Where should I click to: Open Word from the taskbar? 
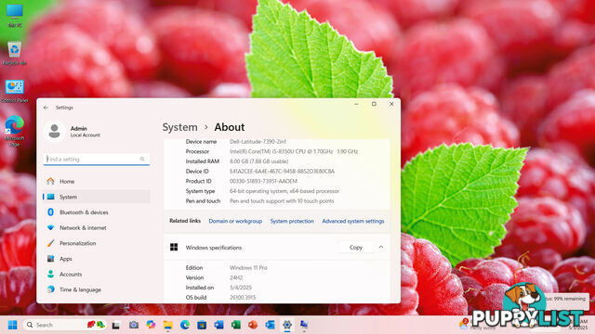tap(219, 325)
